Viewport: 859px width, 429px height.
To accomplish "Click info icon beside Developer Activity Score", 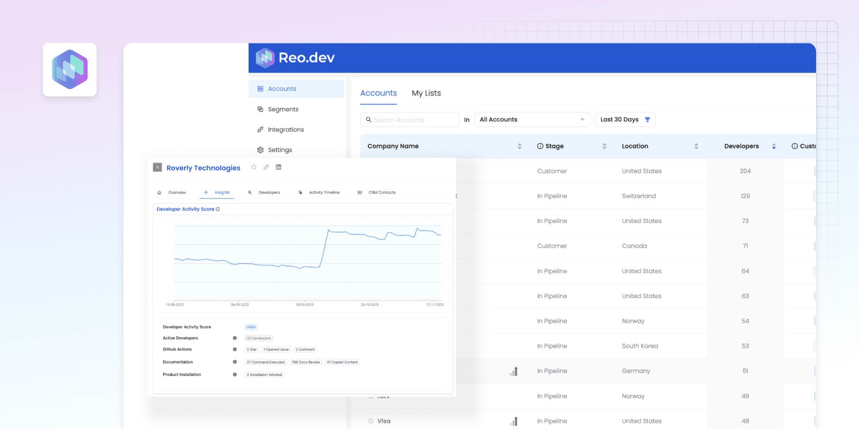I will [218, 209].
